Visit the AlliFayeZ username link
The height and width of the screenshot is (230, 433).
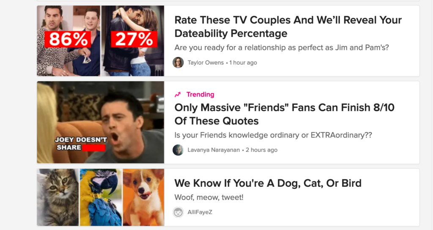[200, 212]
